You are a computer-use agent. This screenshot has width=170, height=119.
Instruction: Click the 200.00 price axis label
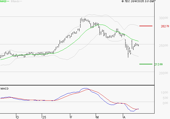click(x=163, y=73)
